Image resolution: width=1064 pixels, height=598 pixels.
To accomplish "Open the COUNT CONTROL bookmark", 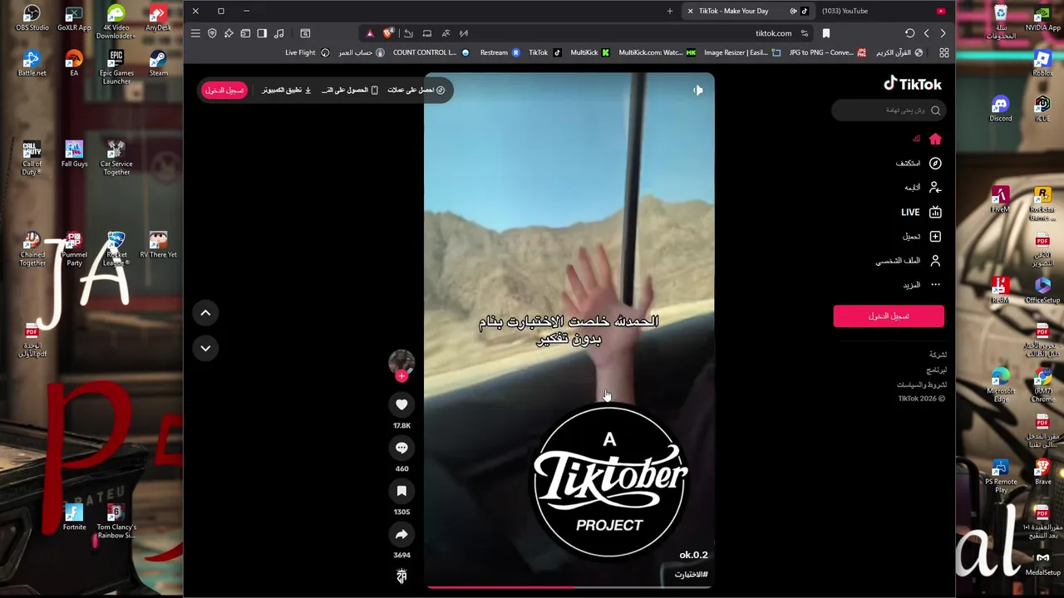I will pos(431,52).
